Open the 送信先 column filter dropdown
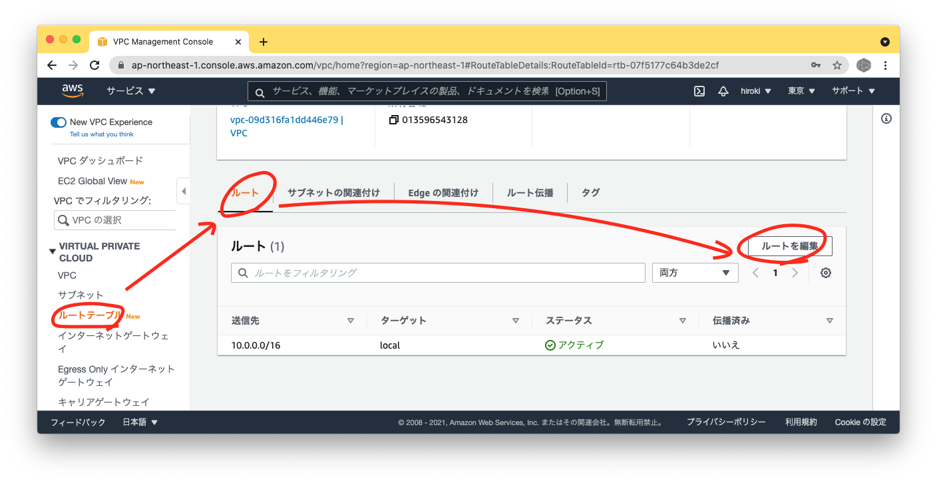Screen dimensions: 937x483 [x=351, y=320]
